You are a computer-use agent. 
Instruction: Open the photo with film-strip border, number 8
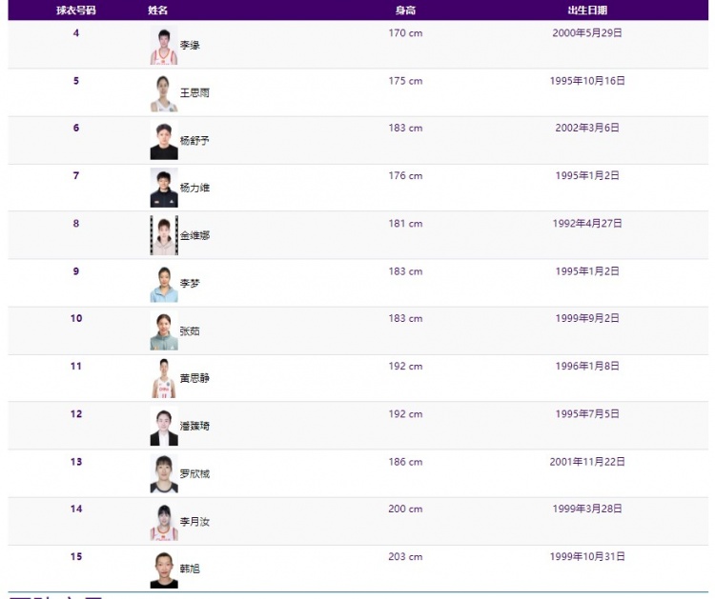164,235
